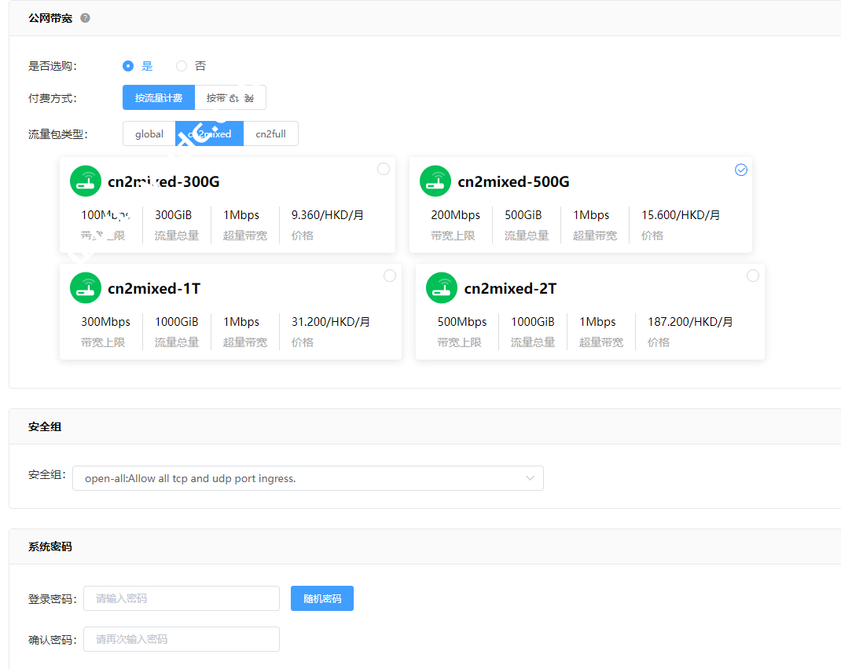Choose 按流量计费 payment method
Viewport: 841px width, 669px height.
(x=159, y=98)
